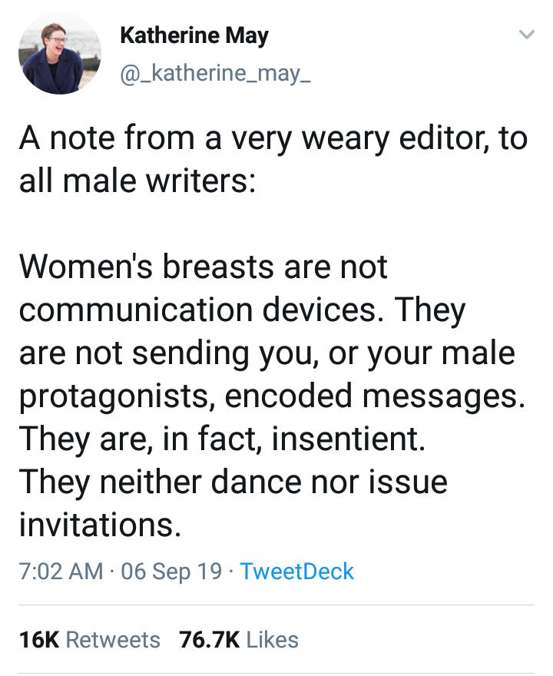Screen dimensions: 553x676
Task: Click the line 'Women's breasts are not'
Action: pos(204,268)
